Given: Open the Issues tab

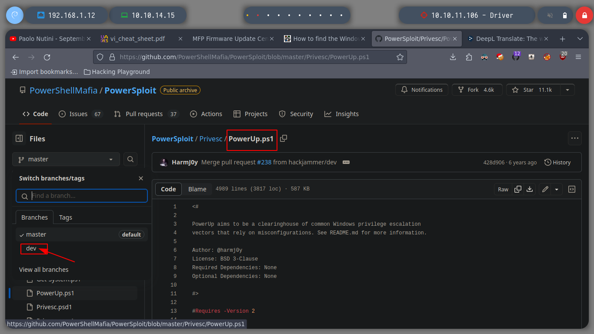Looking at the screenshot, I should (80, 114).
